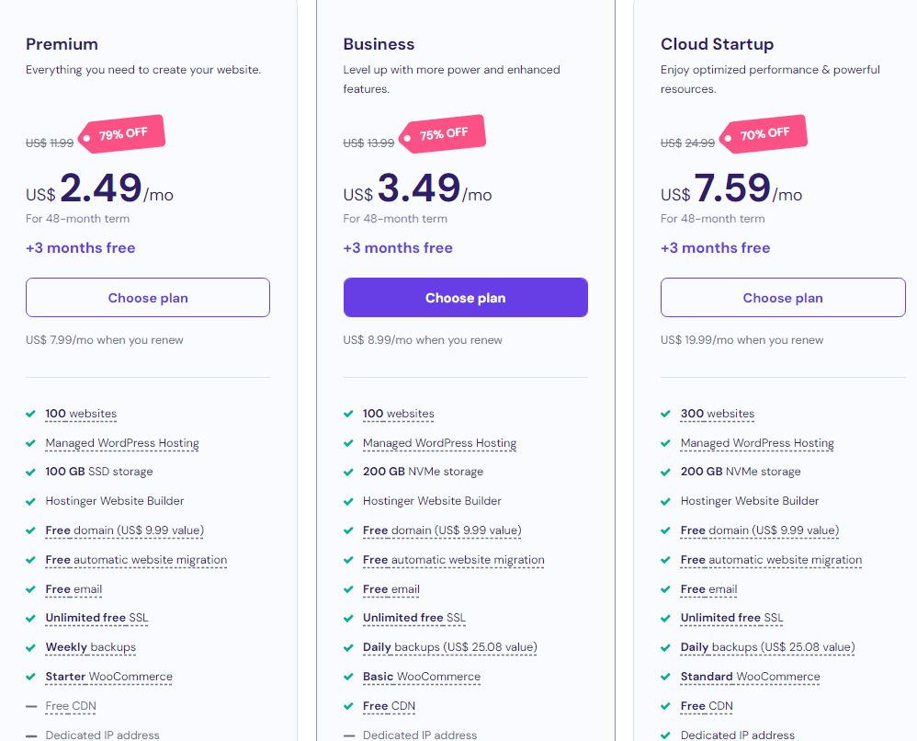Click the checkmark icon beside 100 GB SSD storage

(x=31, y=473)
